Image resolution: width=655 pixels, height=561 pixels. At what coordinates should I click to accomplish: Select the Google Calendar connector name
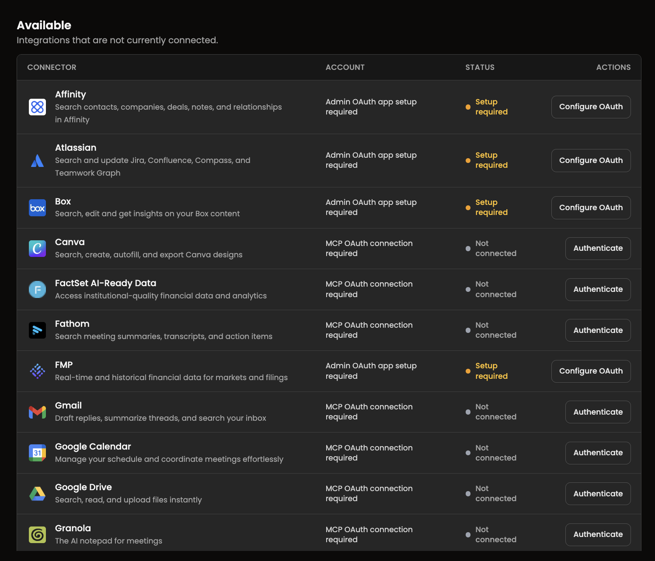93,447
